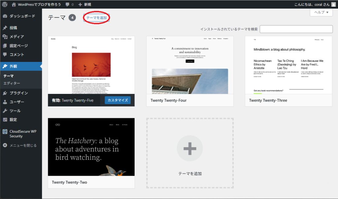This screenshot has width=338, height=199.
Task: Select プラグイン in the sidebar
Action: click(18, 93)
